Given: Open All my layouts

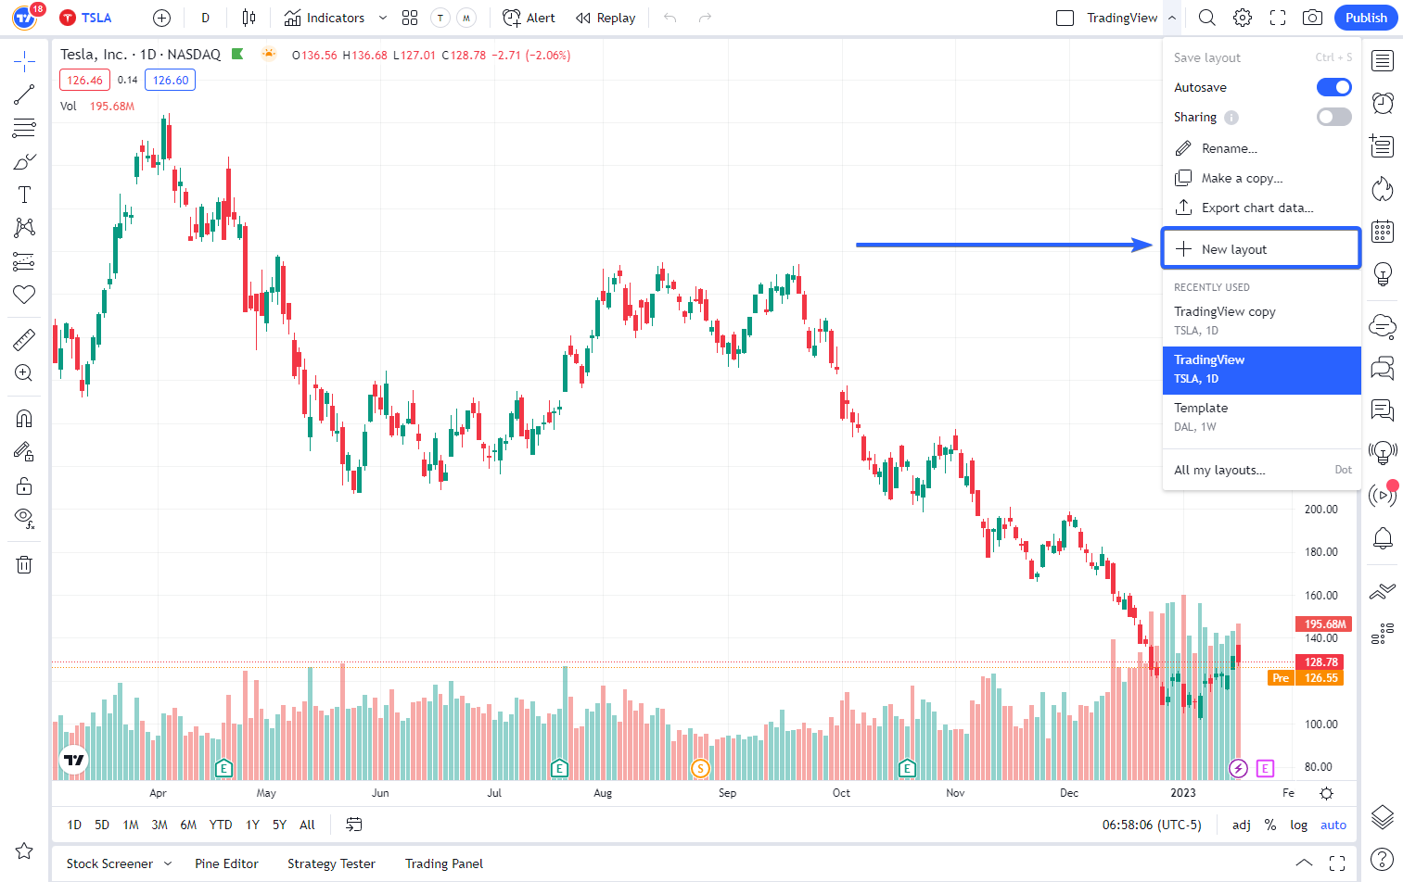Looking at the screenshot, I should coord(1261,470).
